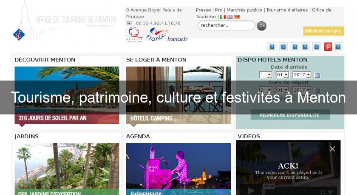
Task: Click the 'AGENDA' heading
Action: [138, 136]
